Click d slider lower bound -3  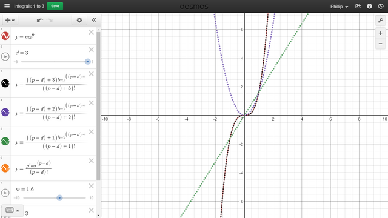(16, 62)
